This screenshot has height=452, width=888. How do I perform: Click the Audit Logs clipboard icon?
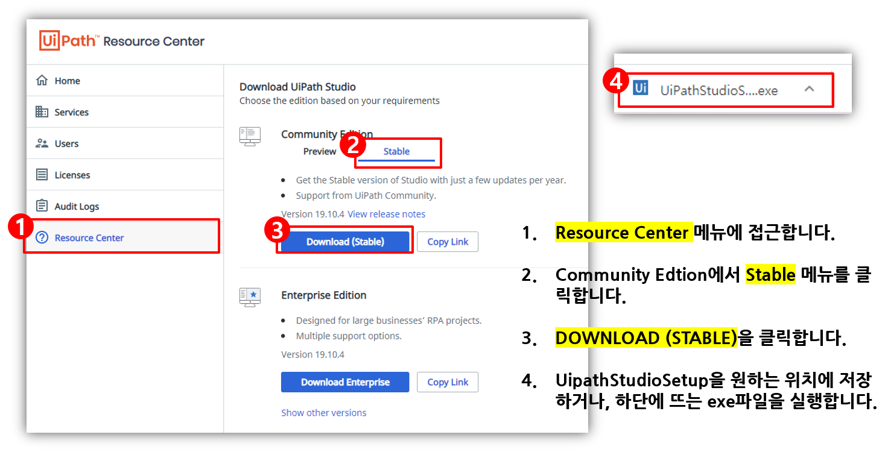click(x=42, y=206)
